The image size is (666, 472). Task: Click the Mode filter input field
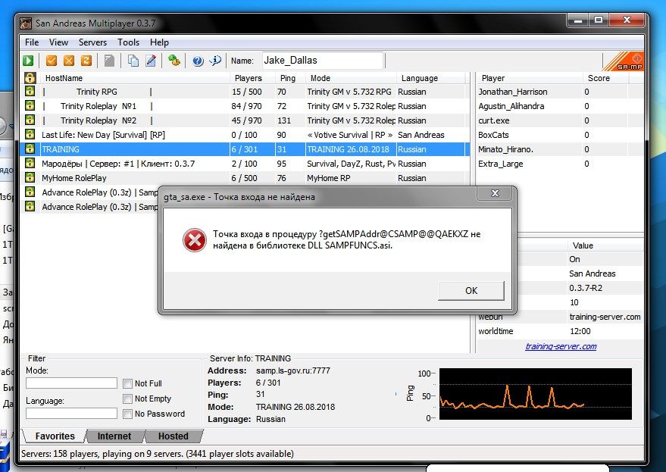[71, 383]
